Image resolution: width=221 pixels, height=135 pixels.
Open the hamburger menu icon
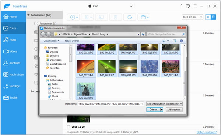click(x=195, y=6)
